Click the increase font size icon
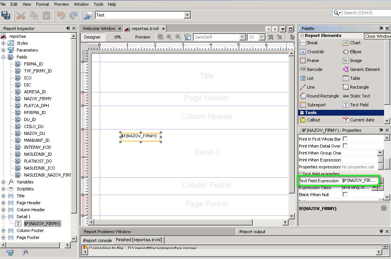This screenshot has height=259, width=391. [x=270, y=37]
